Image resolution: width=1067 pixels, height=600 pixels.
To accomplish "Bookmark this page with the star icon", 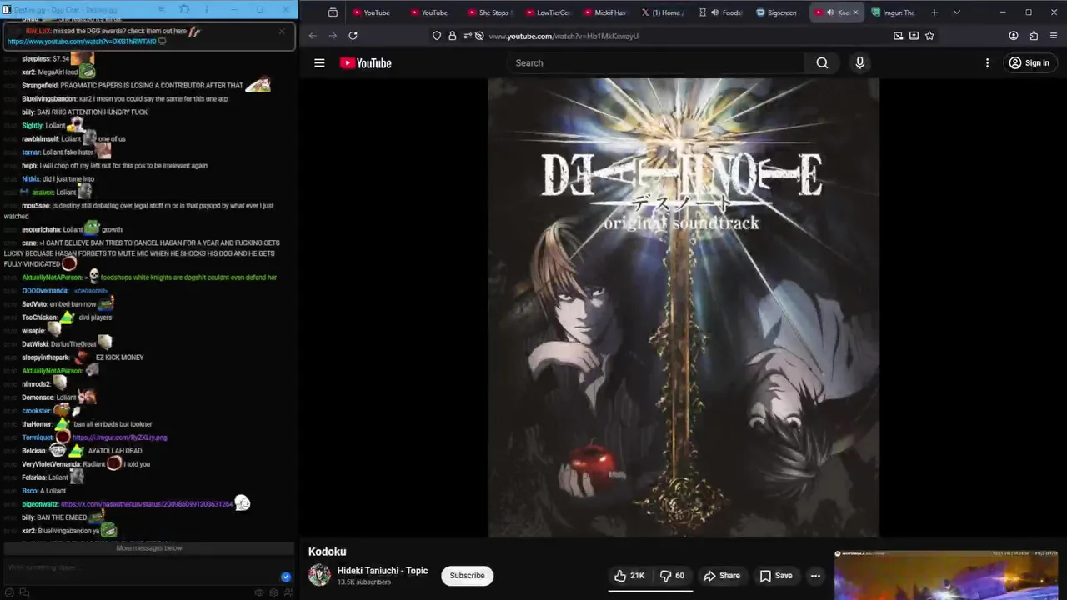I will pyautogui.click(x=929, y=36).
